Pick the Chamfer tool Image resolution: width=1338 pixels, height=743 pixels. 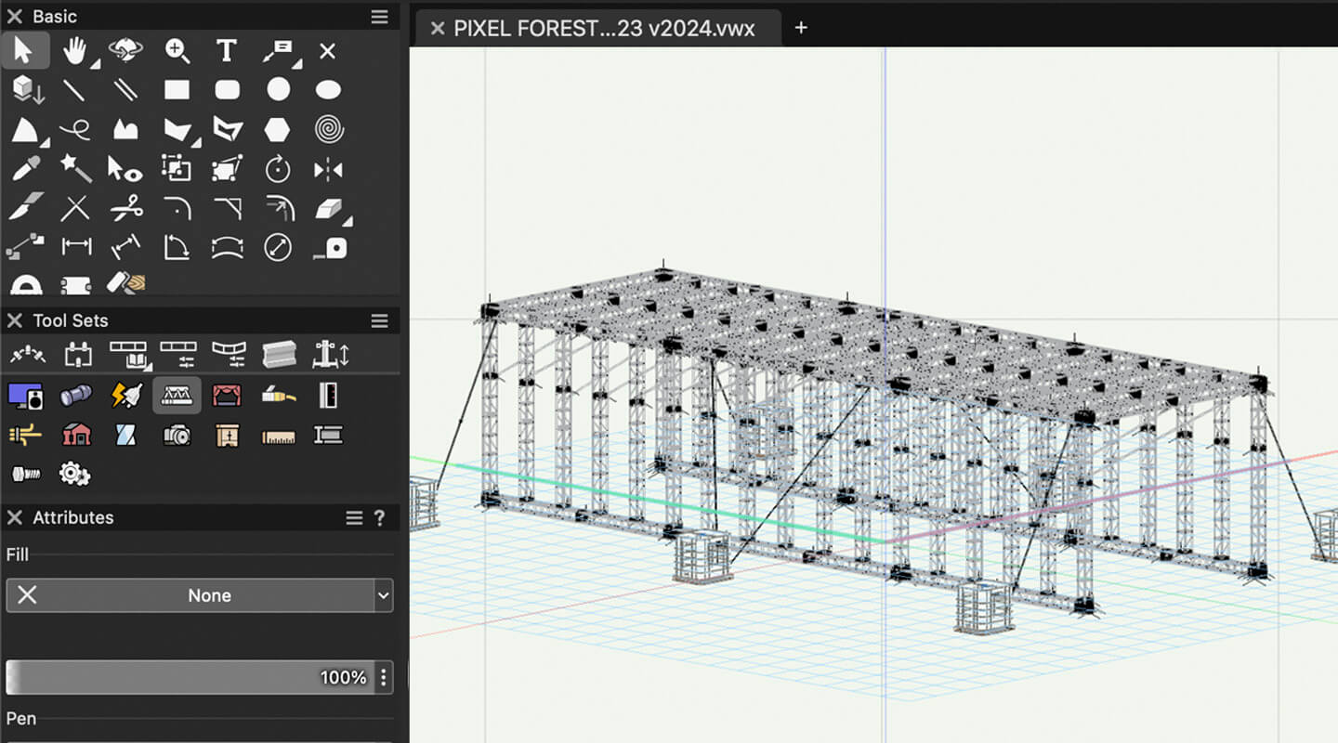coord(227,208)
